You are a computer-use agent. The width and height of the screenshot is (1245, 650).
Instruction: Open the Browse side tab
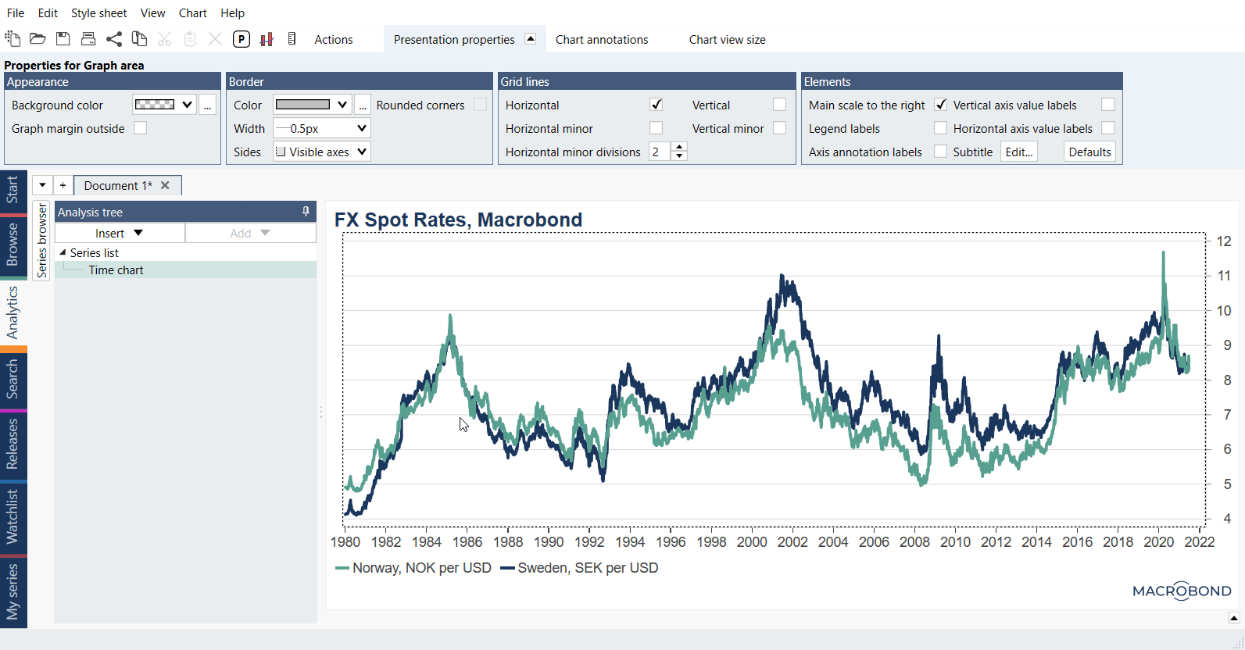(x=13, y=245)
